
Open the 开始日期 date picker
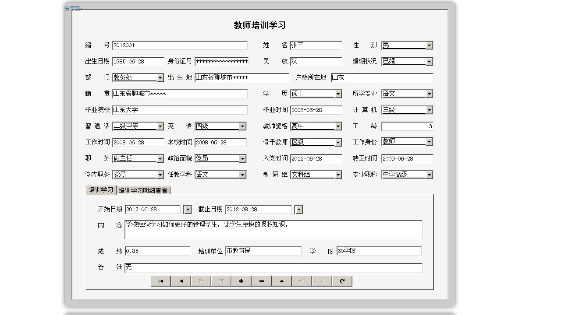coord(188,210)
